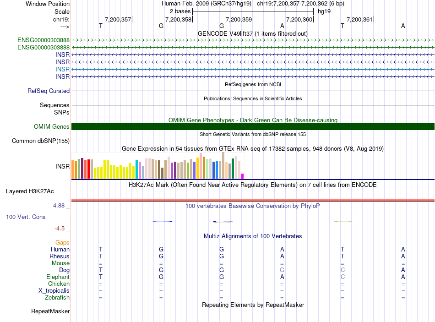
Task: Click the Zebrafish alignment row label
Action: (x=57, y=297)
